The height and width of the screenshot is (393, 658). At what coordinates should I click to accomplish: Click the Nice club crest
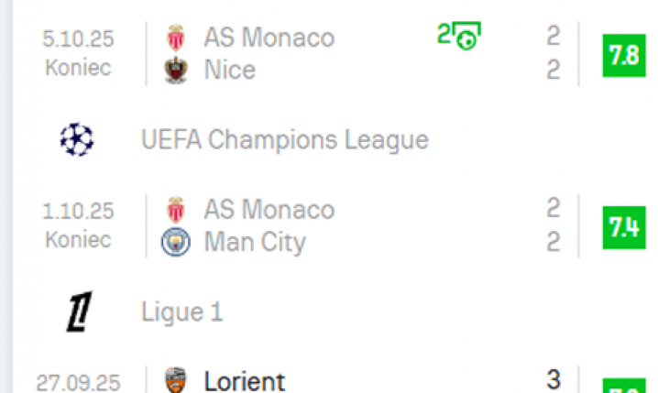pyautogui.click(x=175, y=70)
